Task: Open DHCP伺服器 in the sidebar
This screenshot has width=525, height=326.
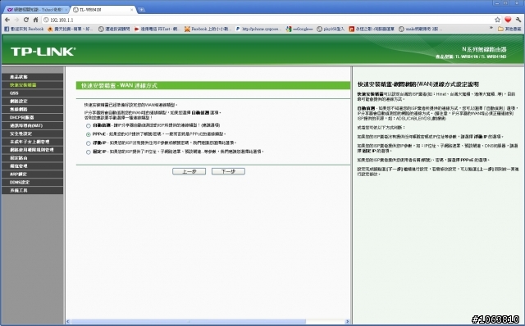Action: [x=32, y=117]
